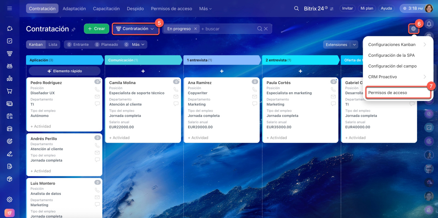This screenshot has width=438, height=218.
Task: Remove the 'En progreso' filter chip
Action: tap(195, 29)
